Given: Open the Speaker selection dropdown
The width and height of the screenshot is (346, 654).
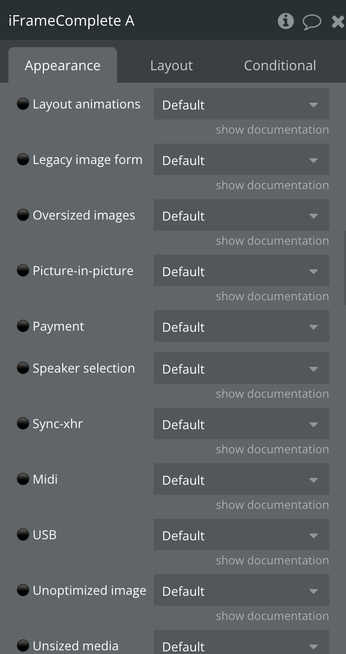Looking at the screenshot, I should (x=241, y=368).
